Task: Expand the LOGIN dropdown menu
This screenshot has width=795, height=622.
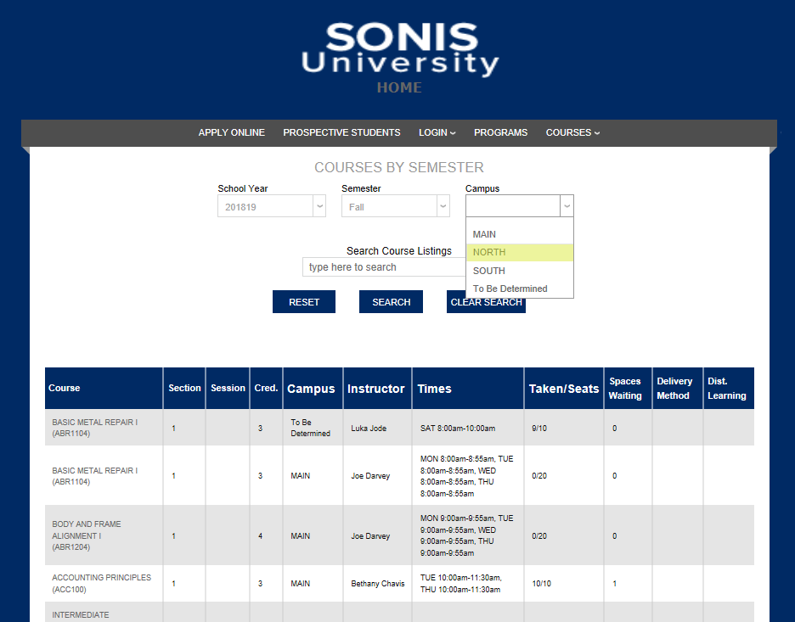Action: pyautogui.click(x=437, y=132)
